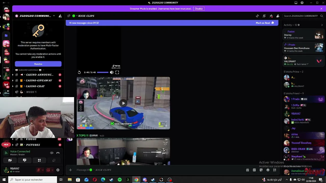The width and height of the screenshot is (326, 183).
Task: Play the X TOPG 11 locker room clip
Action: (x=124, y=163)
